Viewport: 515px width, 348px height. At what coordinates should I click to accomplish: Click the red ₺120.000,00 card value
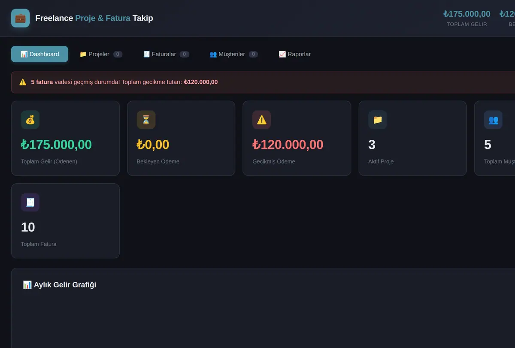click(x=288, y=145)
